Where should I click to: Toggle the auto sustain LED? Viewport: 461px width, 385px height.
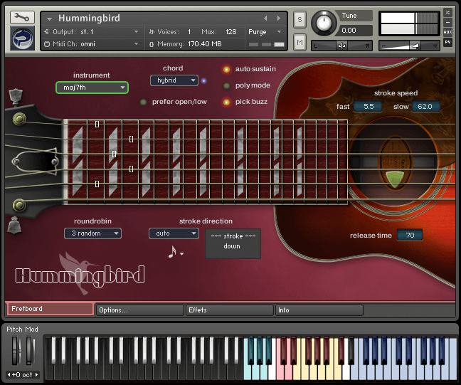(226, 70)
